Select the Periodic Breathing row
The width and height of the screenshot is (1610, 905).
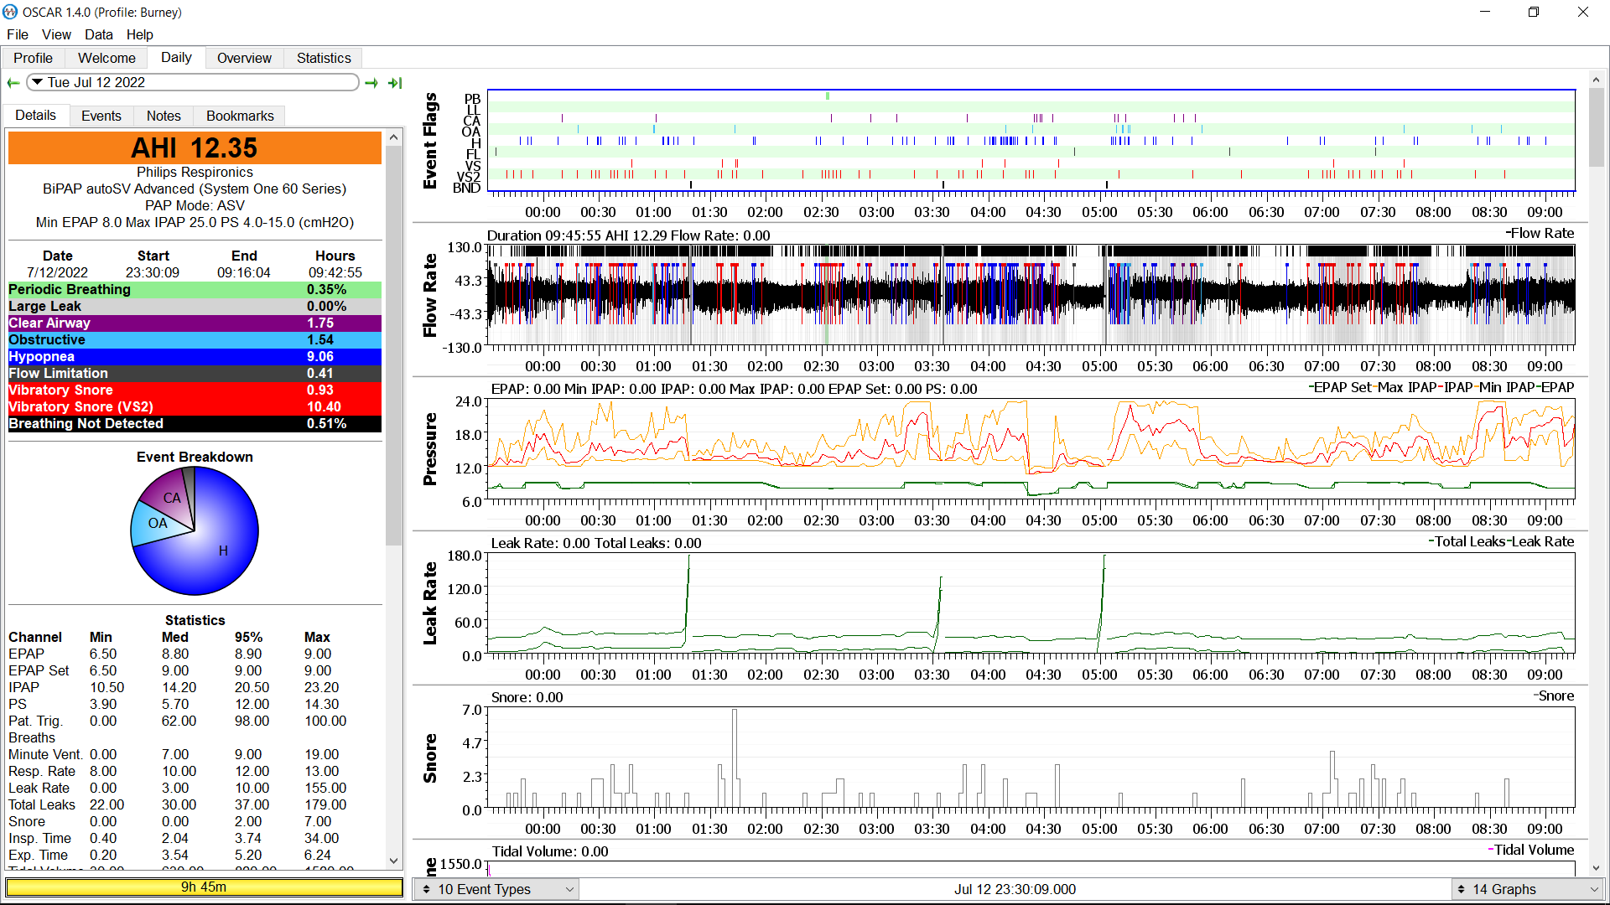195,289
